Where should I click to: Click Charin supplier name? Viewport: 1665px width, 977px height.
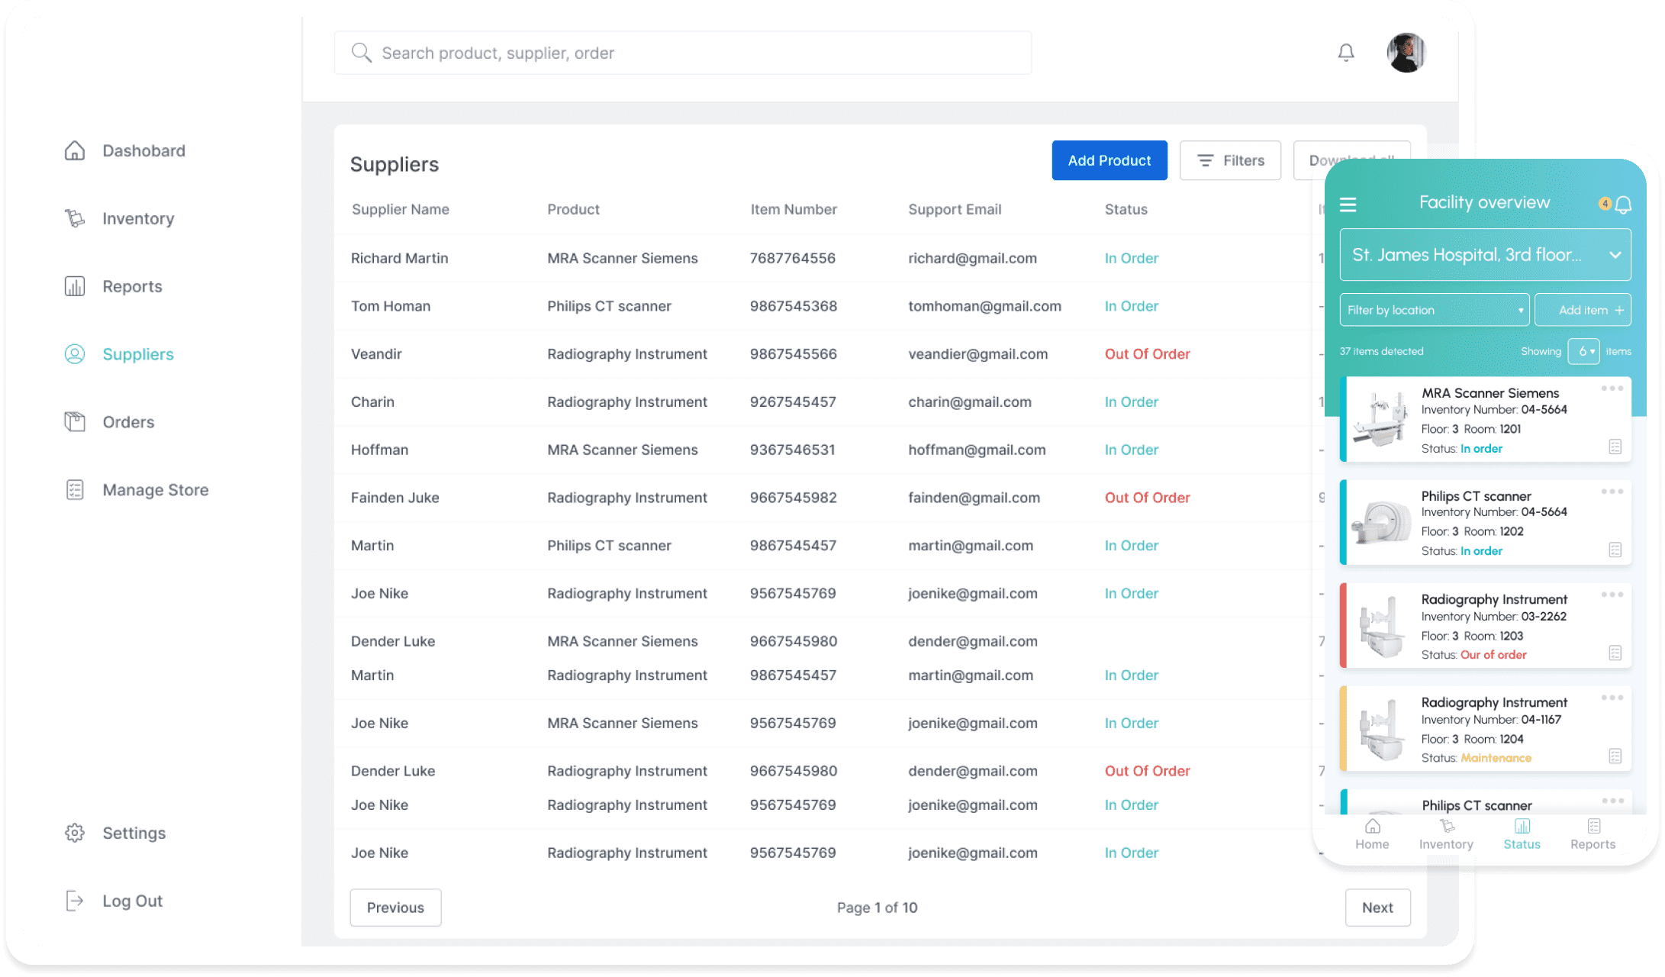pos(372,402)
